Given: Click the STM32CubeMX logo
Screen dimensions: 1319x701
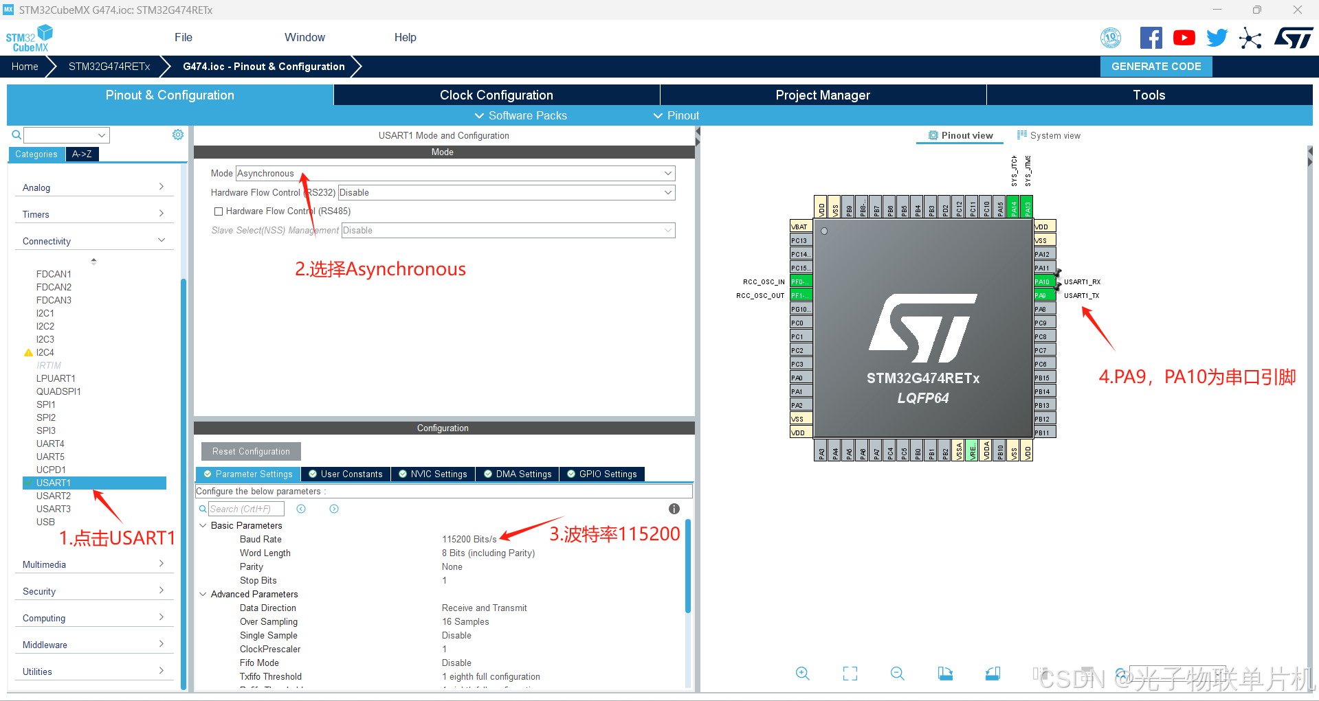Looking at the screenshot, I should 29,38.
